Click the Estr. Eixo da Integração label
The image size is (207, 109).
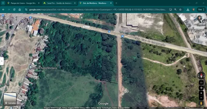(150, 42)
